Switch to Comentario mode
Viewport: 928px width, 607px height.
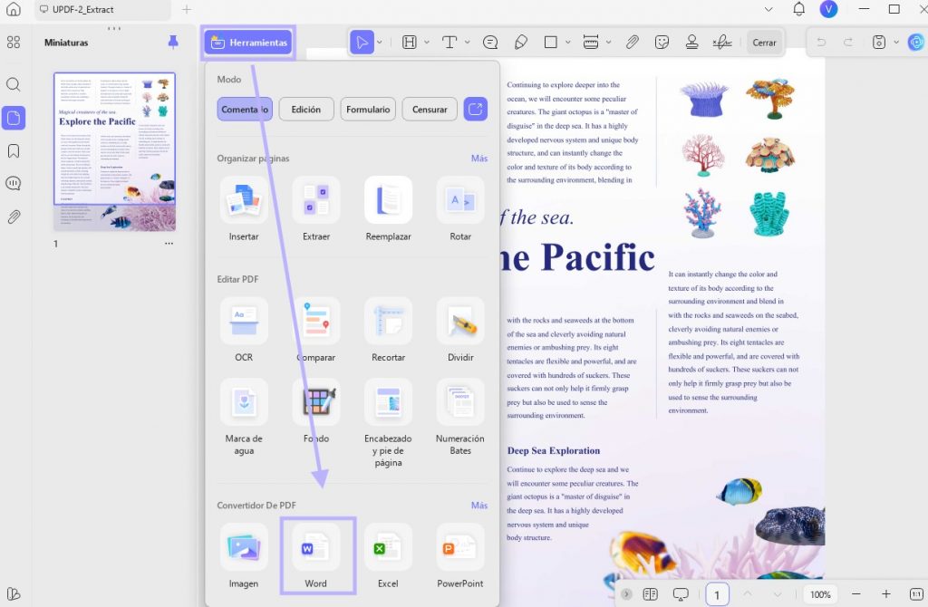(245, 110)
